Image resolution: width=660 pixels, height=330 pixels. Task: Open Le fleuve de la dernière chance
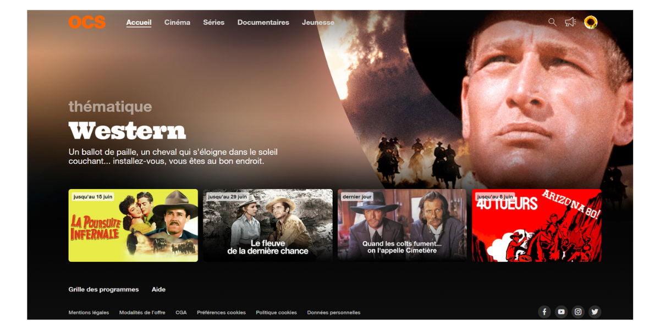click(x=268, y=226)
